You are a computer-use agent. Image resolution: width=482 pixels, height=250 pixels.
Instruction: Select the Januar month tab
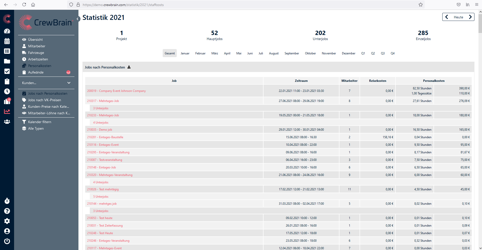[x=185, y=53]
